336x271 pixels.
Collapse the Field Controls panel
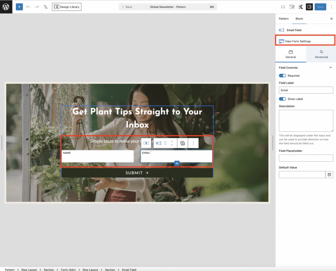[330, 68]
